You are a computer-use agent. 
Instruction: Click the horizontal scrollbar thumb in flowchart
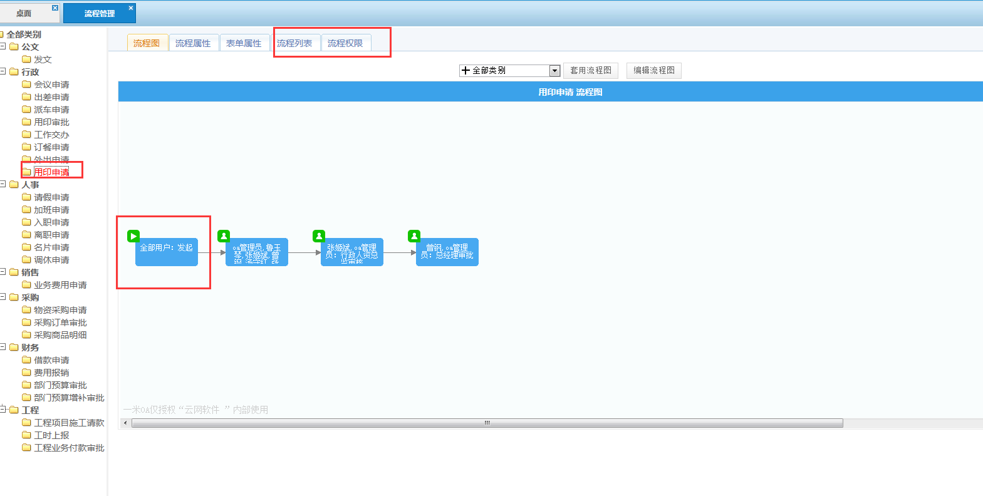[x=487, y=423]
